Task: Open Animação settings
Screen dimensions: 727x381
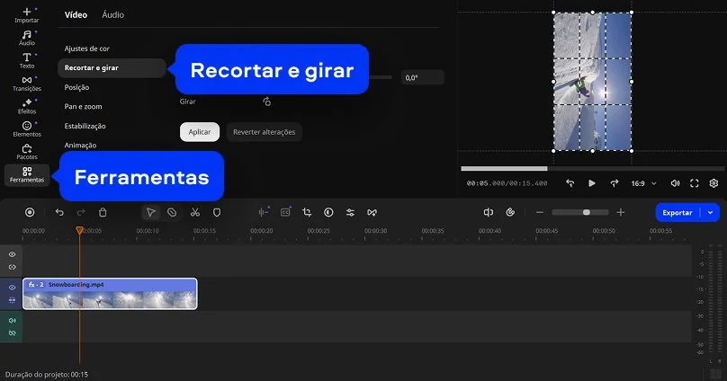Action: (80, 145)
